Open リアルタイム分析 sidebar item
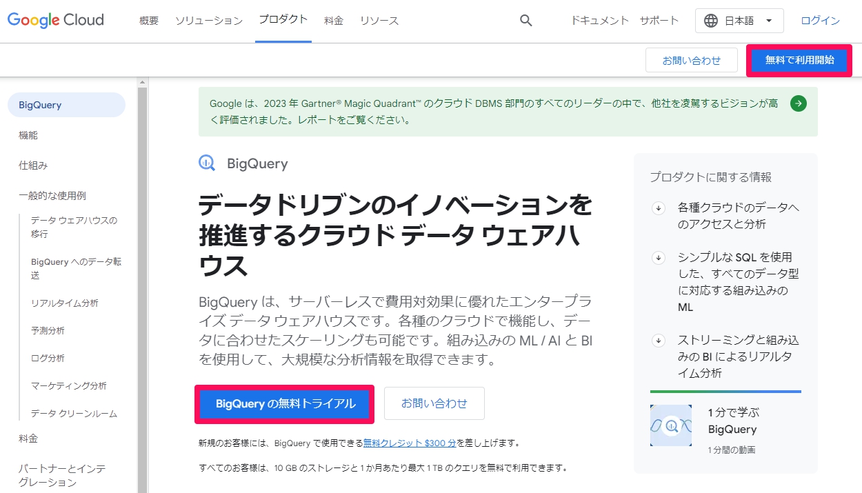Image resolution: width=862 pixels, height=493 pixels. coord(65,303)
